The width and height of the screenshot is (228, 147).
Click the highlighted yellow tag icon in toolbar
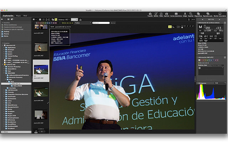tap(56, 20)
